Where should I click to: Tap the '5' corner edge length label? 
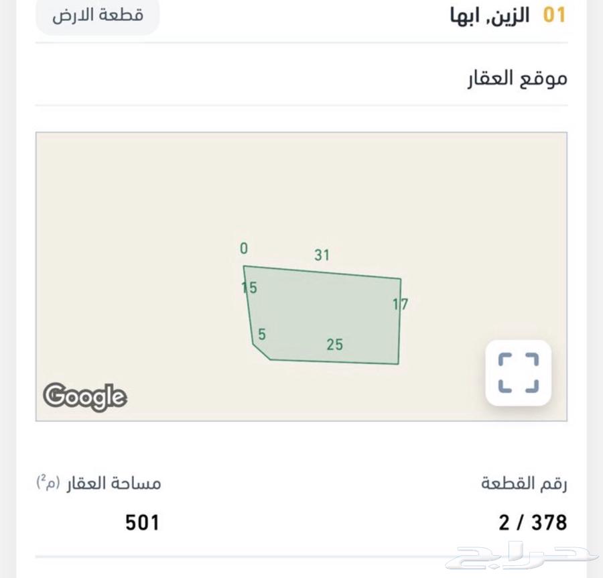[262, 334]
